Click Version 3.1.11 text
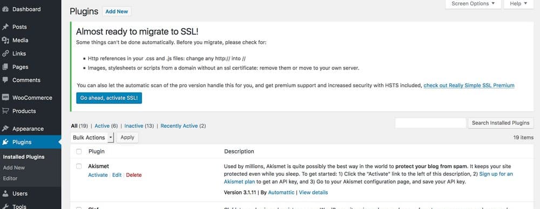Image resolution: width=540 pixels, height=209 pixels. [x=241, y=192]
